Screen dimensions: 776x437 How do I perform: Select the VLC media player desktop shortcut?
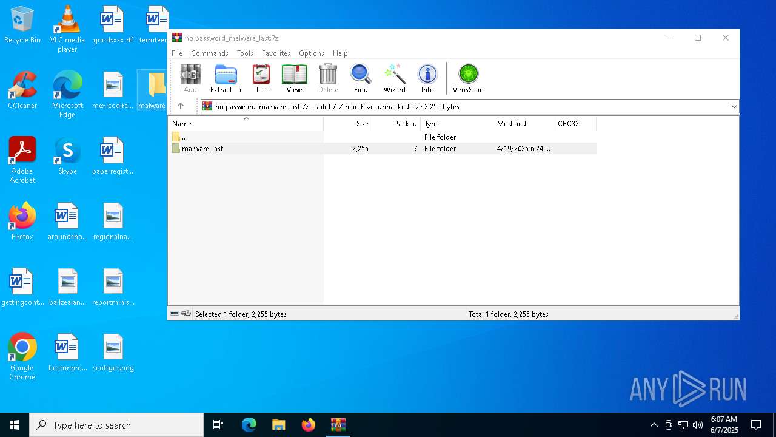pyautogui.click(x=67, y=29)
